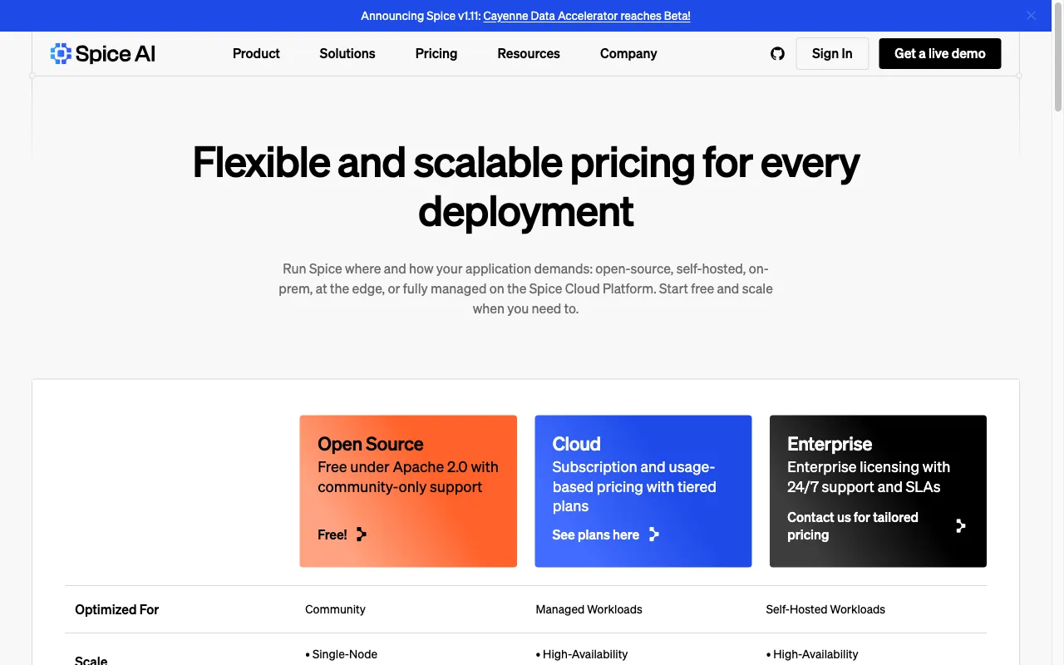Click the Free! link in Open Source card

[x=332, y=534]
